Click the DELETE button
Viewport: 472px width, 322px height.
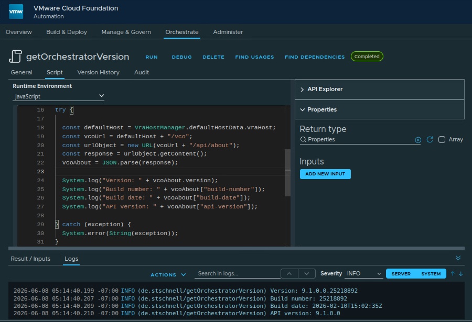coord(213,57)
